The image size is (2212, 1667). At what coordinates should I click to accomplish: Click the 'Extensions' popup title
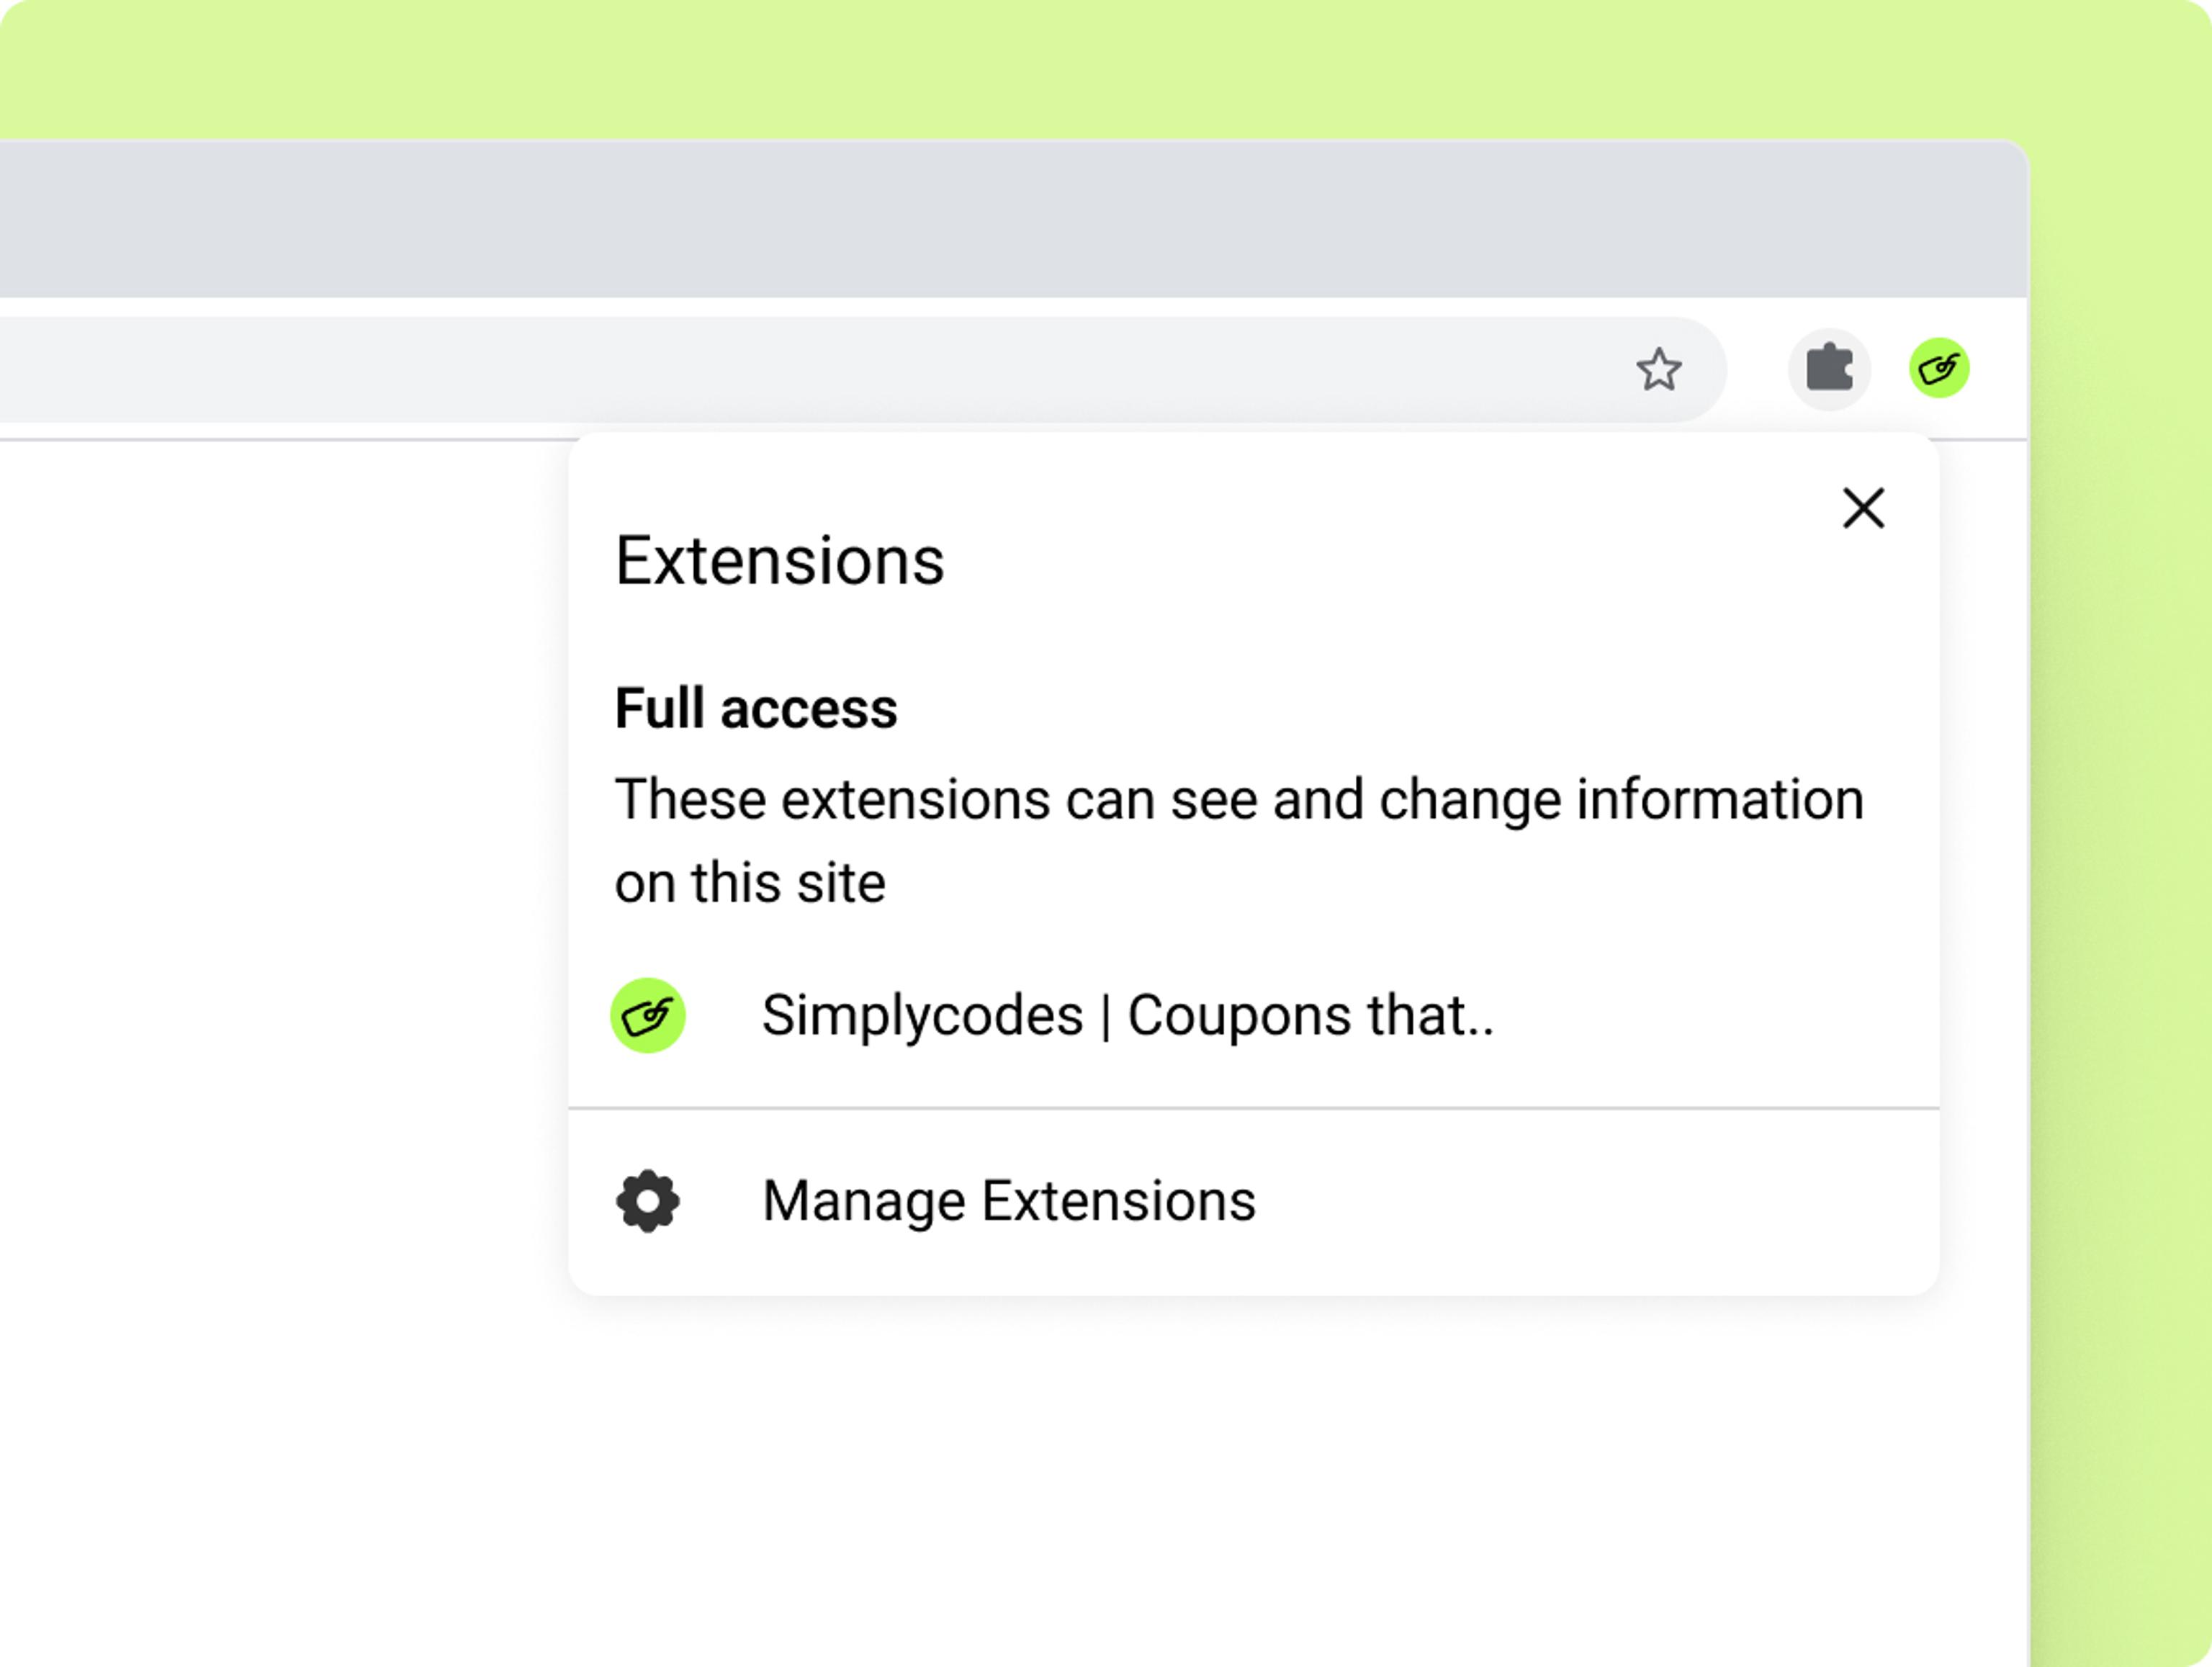[779, 561]
